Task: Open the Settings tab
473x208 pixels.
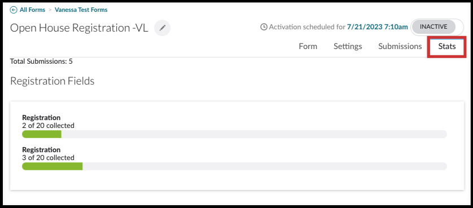Action: (348, 46)
